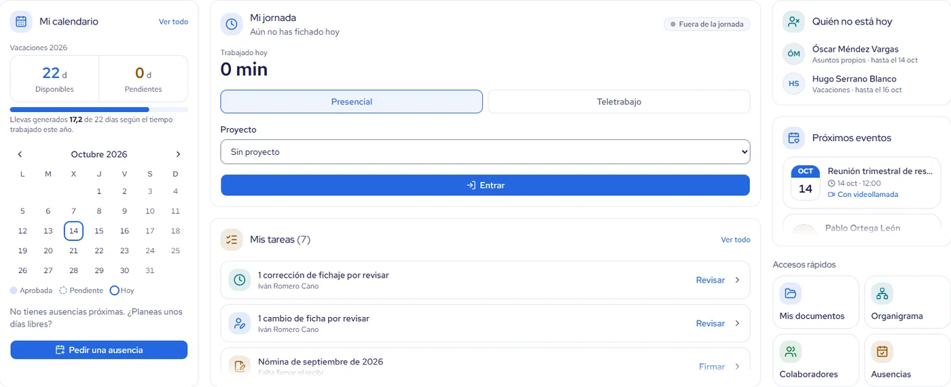Click the person-edit icon for cambio de ficha

click(x=239, y=323)
